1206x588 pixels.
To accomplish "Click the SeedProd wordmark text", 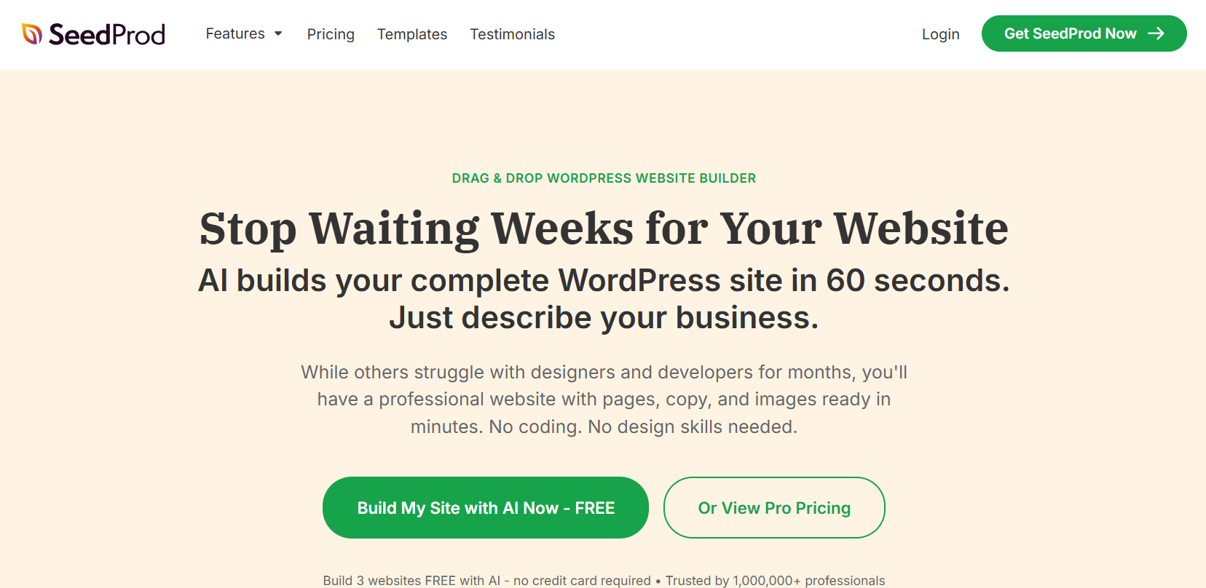I will tap(107, 34).
